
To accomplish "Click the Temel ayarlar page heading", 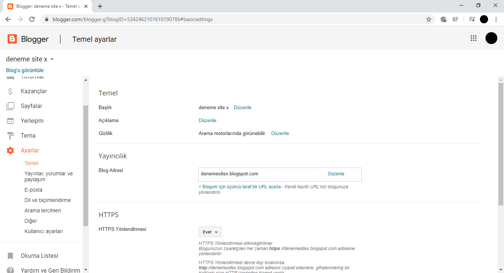I will pyautogui.click(x=94, y=39).
